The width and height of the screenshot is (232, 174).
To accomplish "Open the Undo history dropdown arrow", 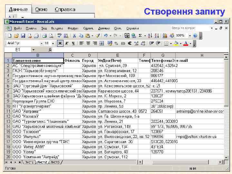I will tap(111, 36).
